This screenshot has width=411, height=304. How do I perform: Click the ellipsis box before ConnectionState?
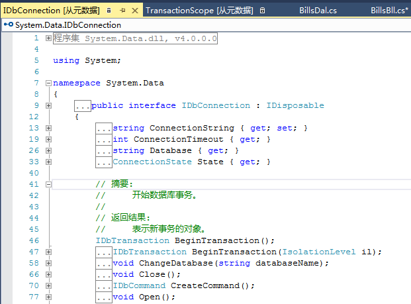[104, 162]
